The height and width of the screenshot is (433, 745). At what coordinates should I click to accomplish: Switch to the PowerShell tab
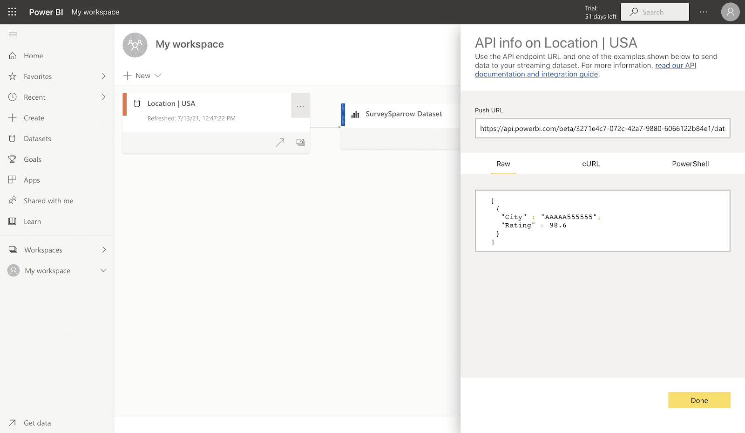(690, 164)
